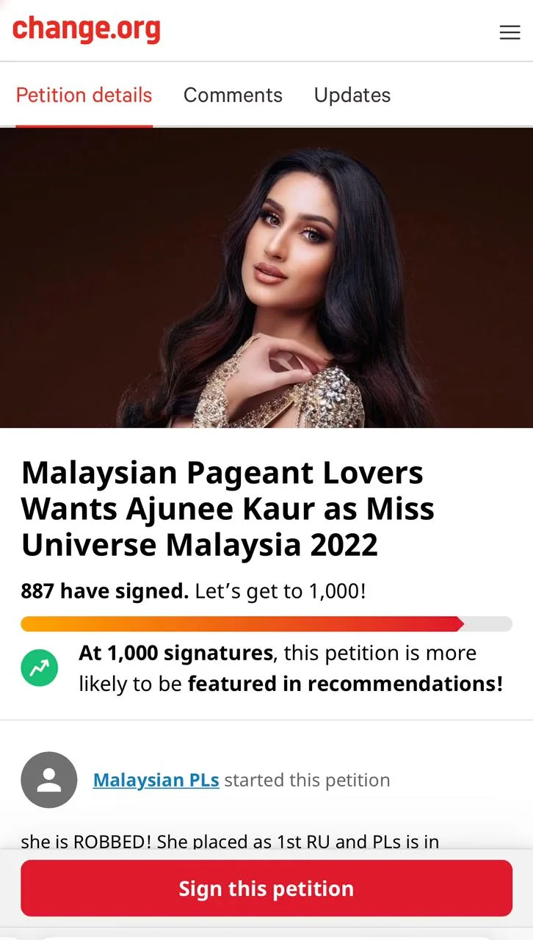Open the hamburger menu icon
This screenshot has width=533, height=940.
tap(510, 32)
